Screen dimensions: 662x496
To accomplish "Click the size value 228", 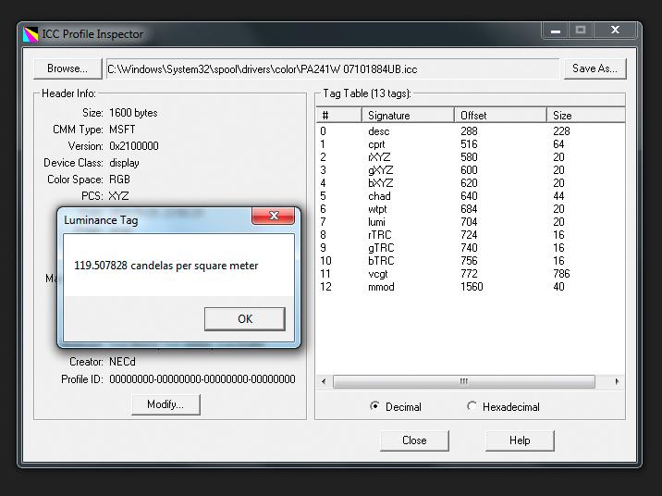I will [561, 131].
